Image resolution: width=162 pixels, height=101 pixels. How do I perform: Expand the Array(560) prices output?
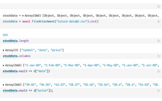[4, 85]
